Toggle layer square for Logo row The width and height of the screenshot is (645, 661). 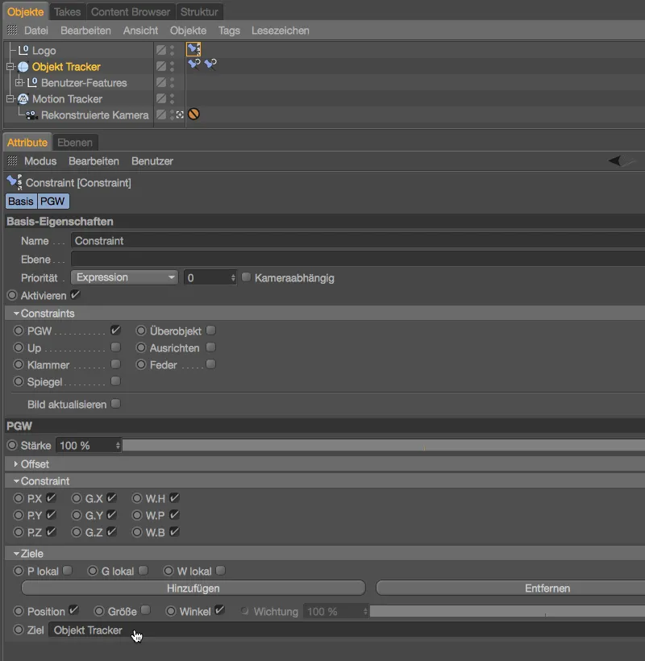[161, 50]
